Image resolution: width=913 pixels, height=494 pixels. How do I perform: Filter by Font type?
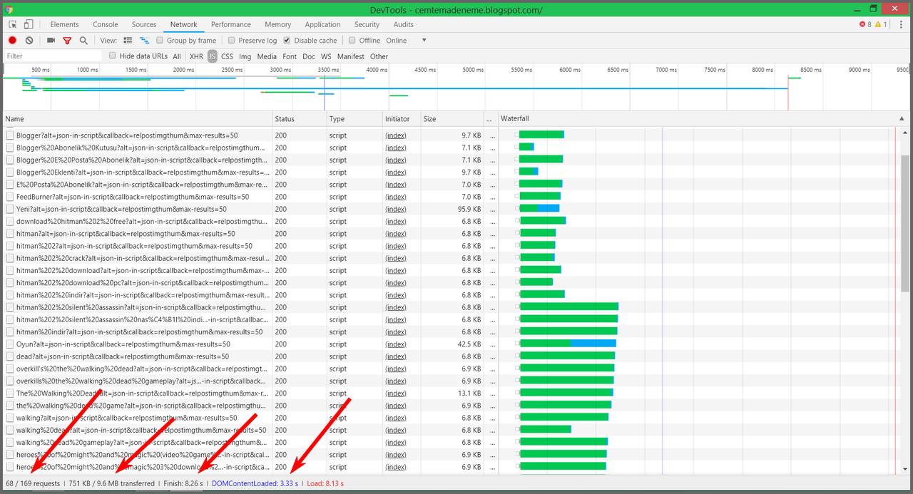point(290,56)
